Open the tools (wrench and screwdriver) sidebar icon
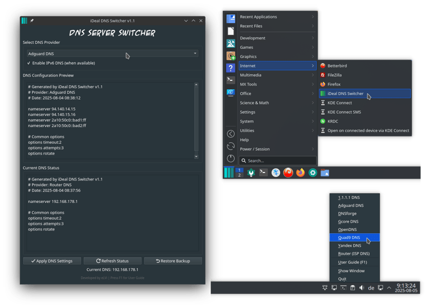Image resolution: width=432 pixels, height=308 pixels. tap(231, 43)
